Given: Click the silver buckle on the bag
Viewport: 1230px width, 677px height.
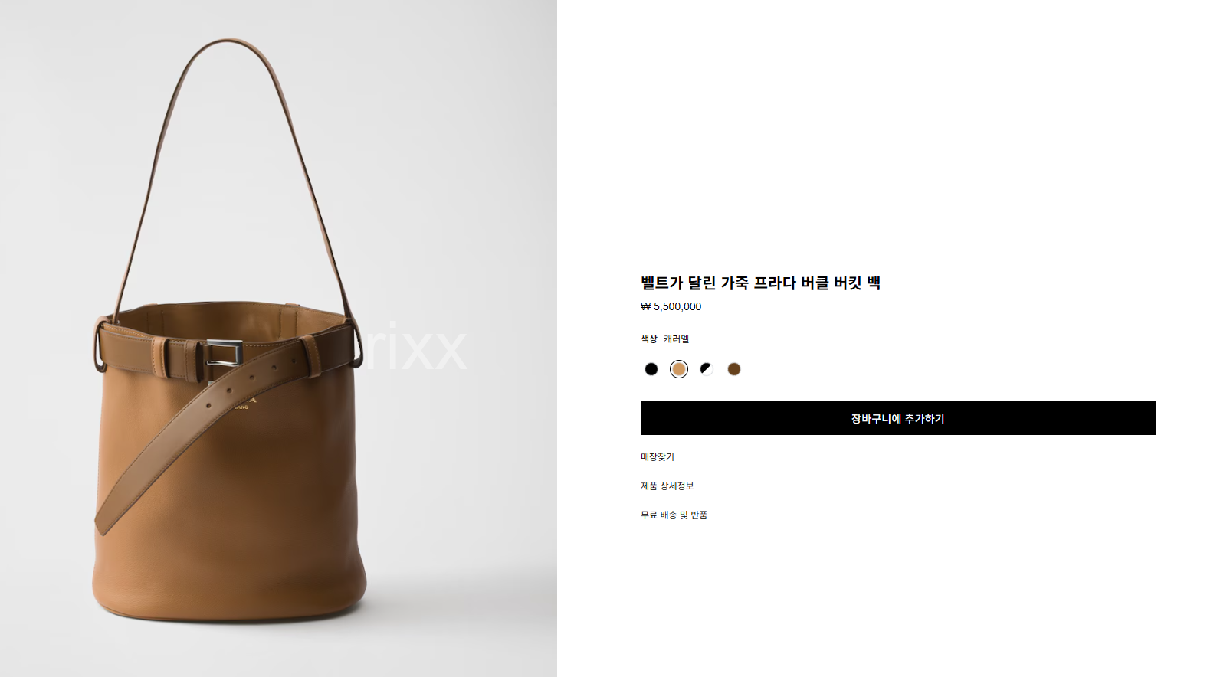Looking at the screenshot, I should click(224, 353).
